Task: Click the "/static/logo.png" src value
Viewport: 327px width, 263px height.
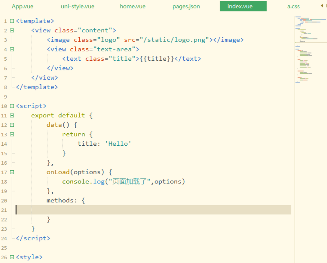Action: (174, 40)
